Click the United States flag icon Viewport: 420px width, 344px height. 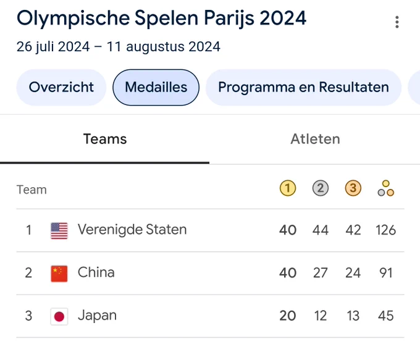(59, 230)
